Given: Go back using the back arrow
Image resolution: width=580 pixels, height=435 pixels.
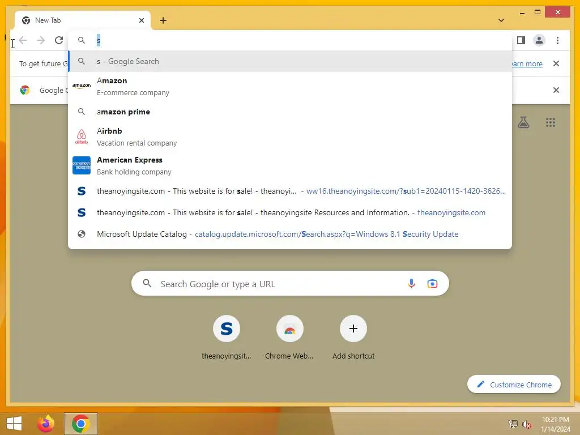Looking at the screenshot, I should pos(23,40).
